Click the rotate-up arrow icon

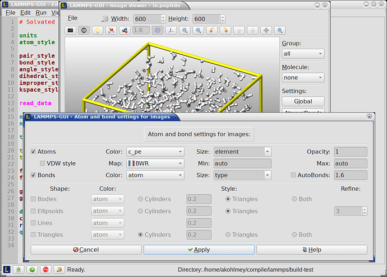239,30
